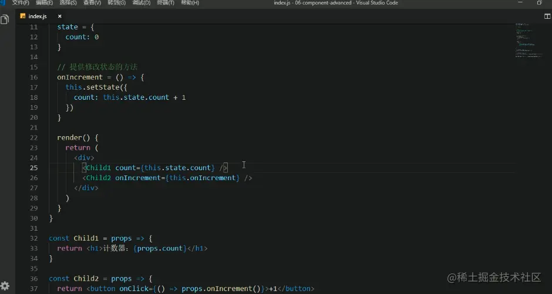Open the 选择(S) menu
This screenshot has width=552, height=294.
[x=68, y=3]
